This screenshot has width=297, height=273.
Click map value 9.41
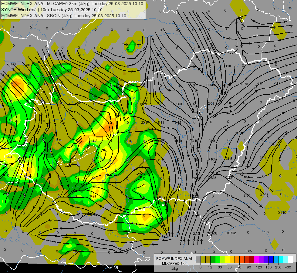(x=13, y=64)
